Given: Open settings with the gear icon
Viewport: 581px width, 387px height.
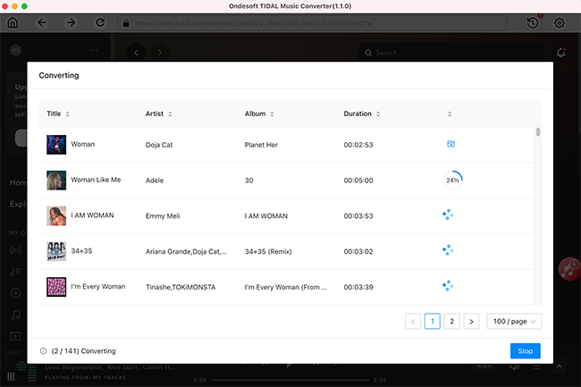Looking at the screenshot, I should click(x=560, y=23).
